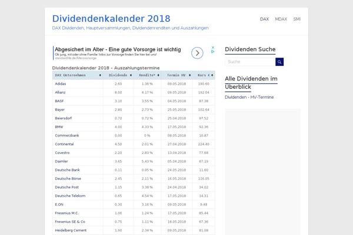Click the standardlife.de ad URL
The height and width of the screenshot is (235, 353).
point(76,58)
